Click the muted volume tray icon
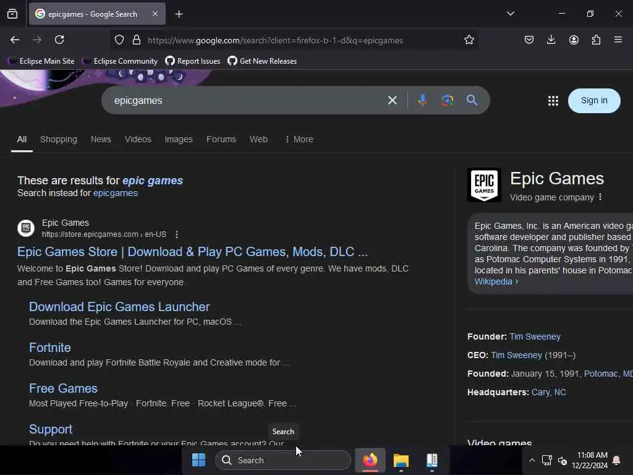Screen dimensions: 633x475 pyautogui.click(x=563, y=460)
